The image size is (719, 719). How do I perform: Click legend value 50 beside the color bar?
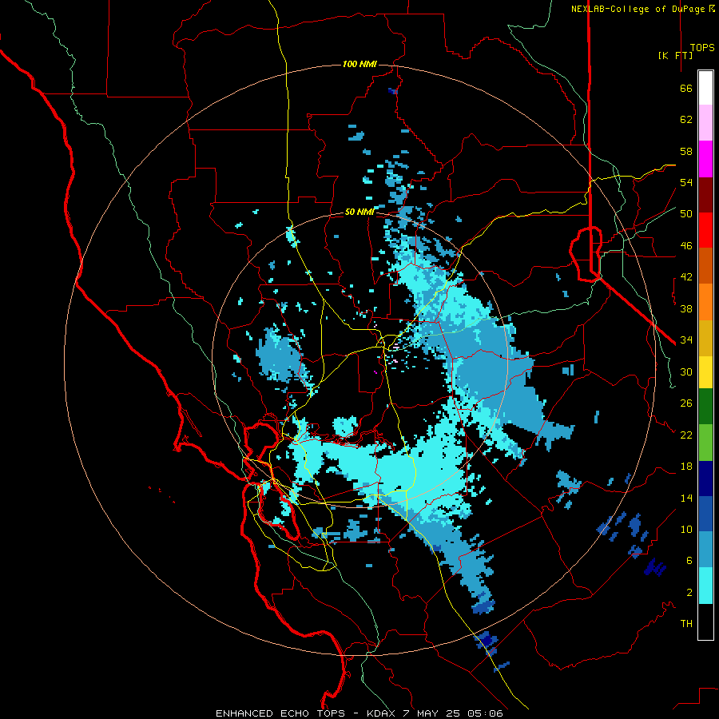coord(686,214)
